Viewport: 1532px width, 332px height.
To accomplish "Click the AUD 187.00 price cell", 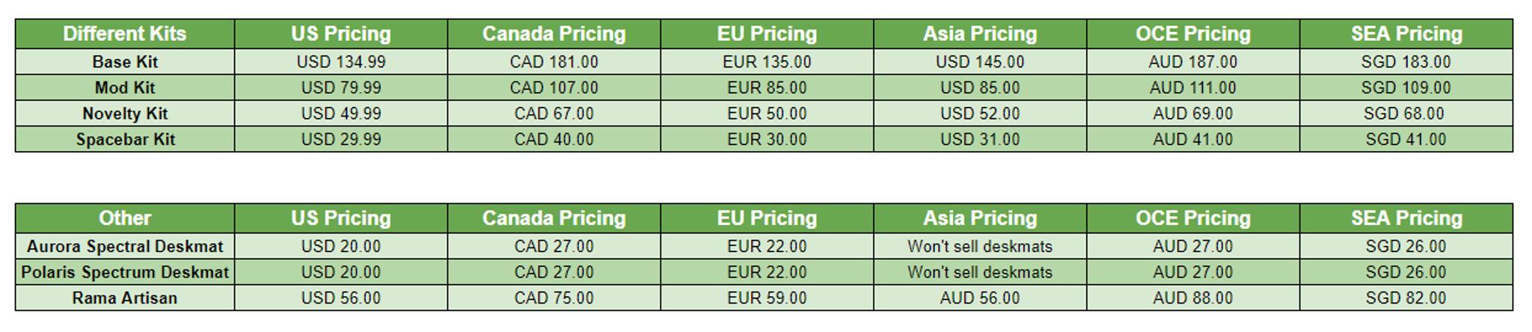I will click(x=1192, y=62).
